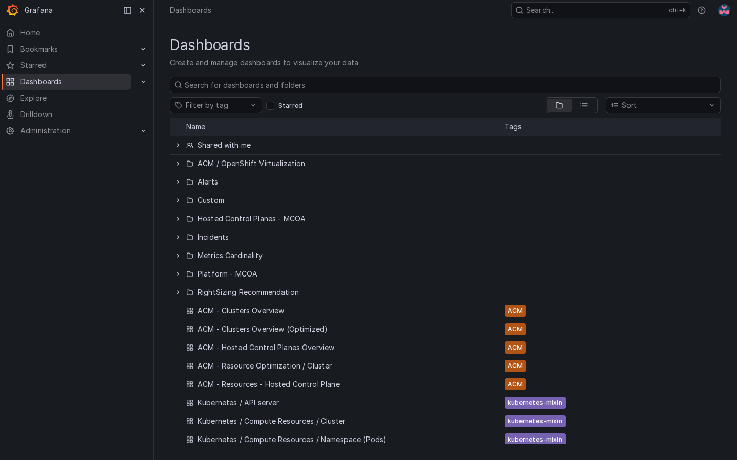This screenshot has height=460, width=737.
Task: Close the navigation menu with the X icon
Action: click(142, 10)
